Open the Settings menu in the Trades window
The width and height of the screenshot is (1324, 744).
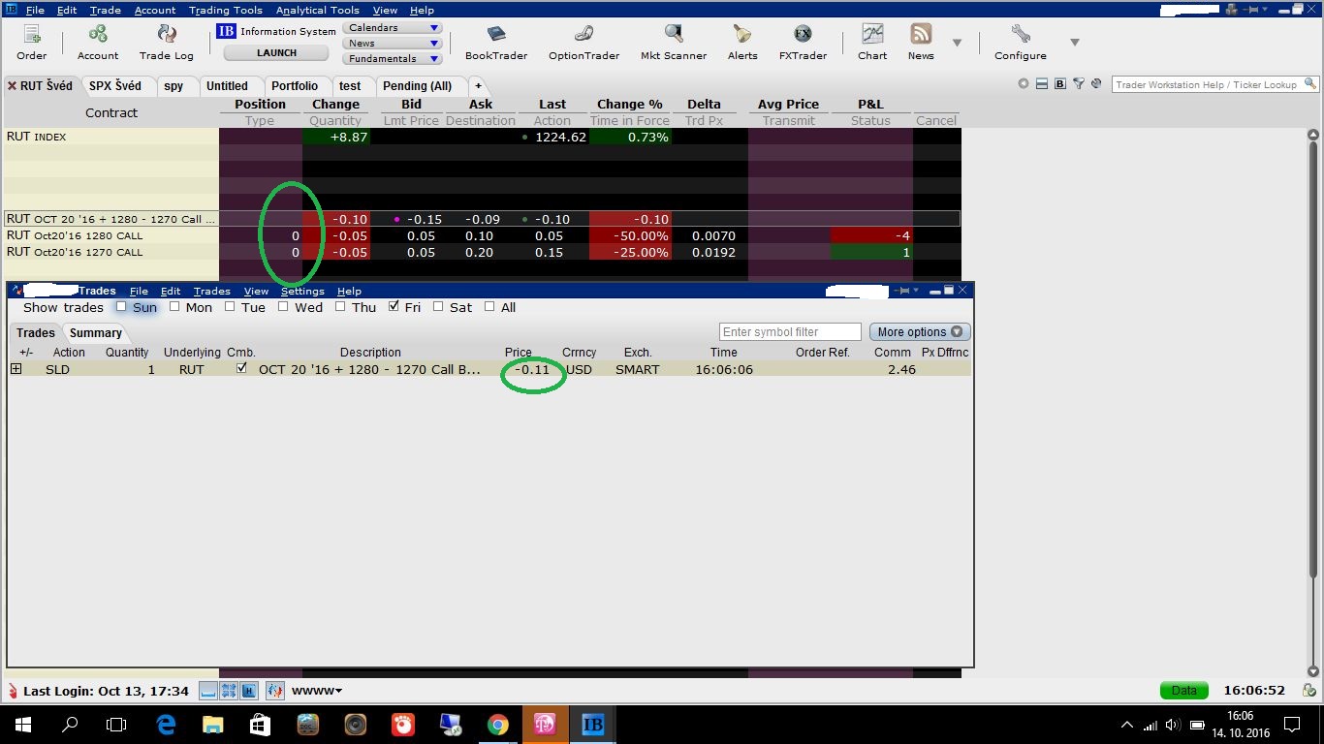pyautogui.click(x=302, y=291)
